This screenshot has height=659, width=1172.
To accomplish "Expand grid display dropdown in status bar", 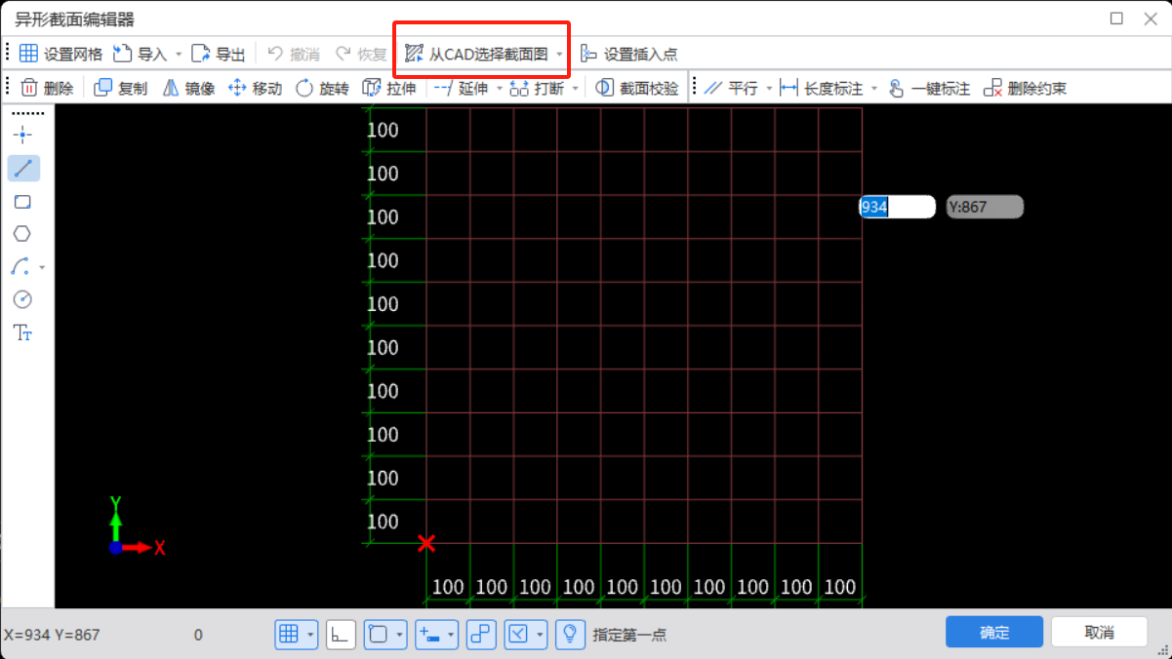I will coord(311,635).
